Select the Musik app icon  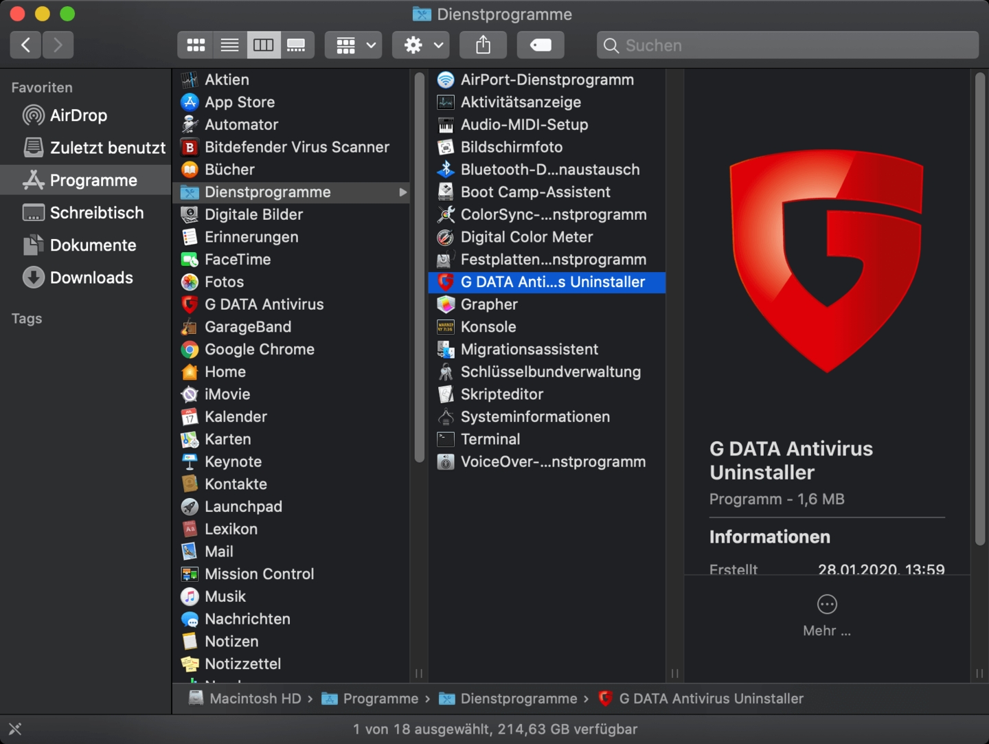(x=190, y=597)
